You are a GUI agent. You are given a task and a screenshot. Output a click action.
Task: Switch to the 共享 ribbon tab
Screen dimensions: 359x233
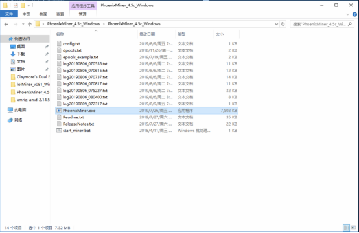point(43,14)
